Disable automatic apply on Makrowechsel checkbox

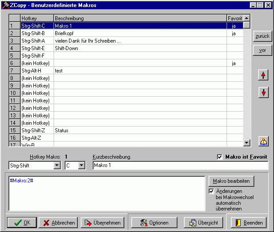(x=212, y=191)
